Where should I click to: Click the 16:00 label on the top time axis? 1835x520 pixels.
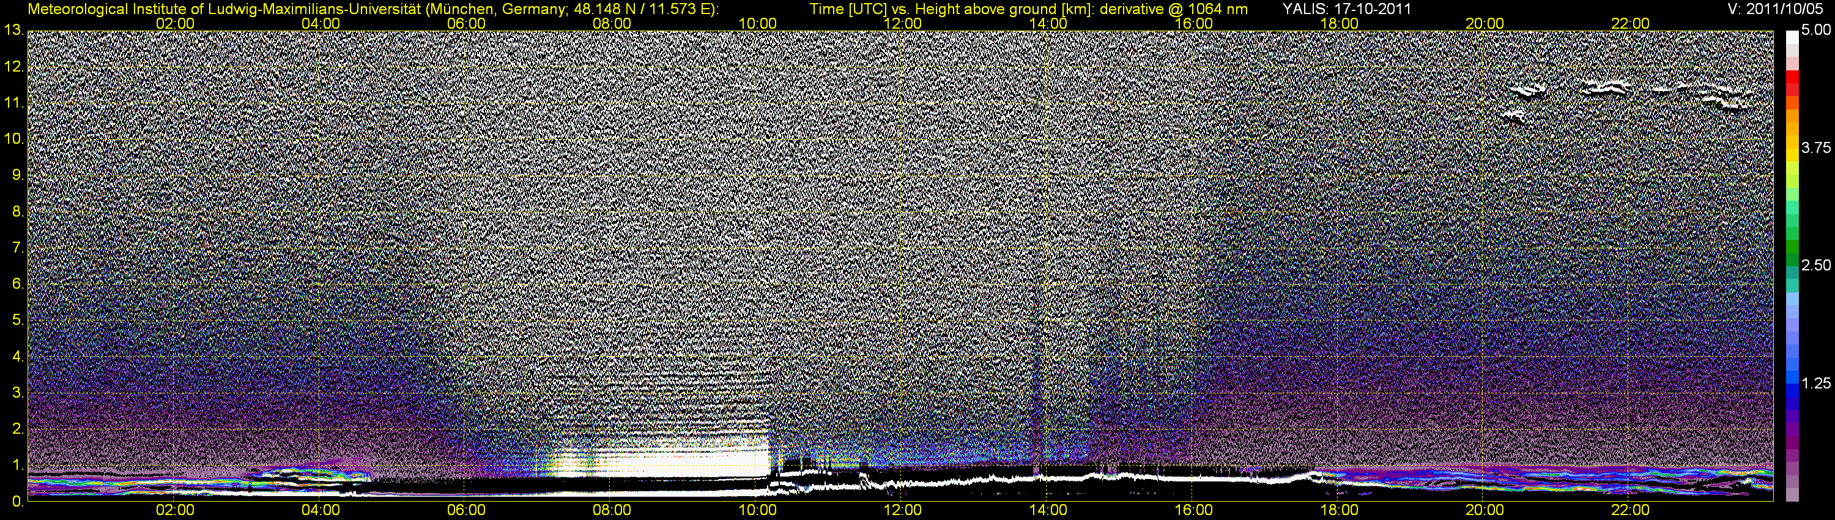[x=1194, y=23]
